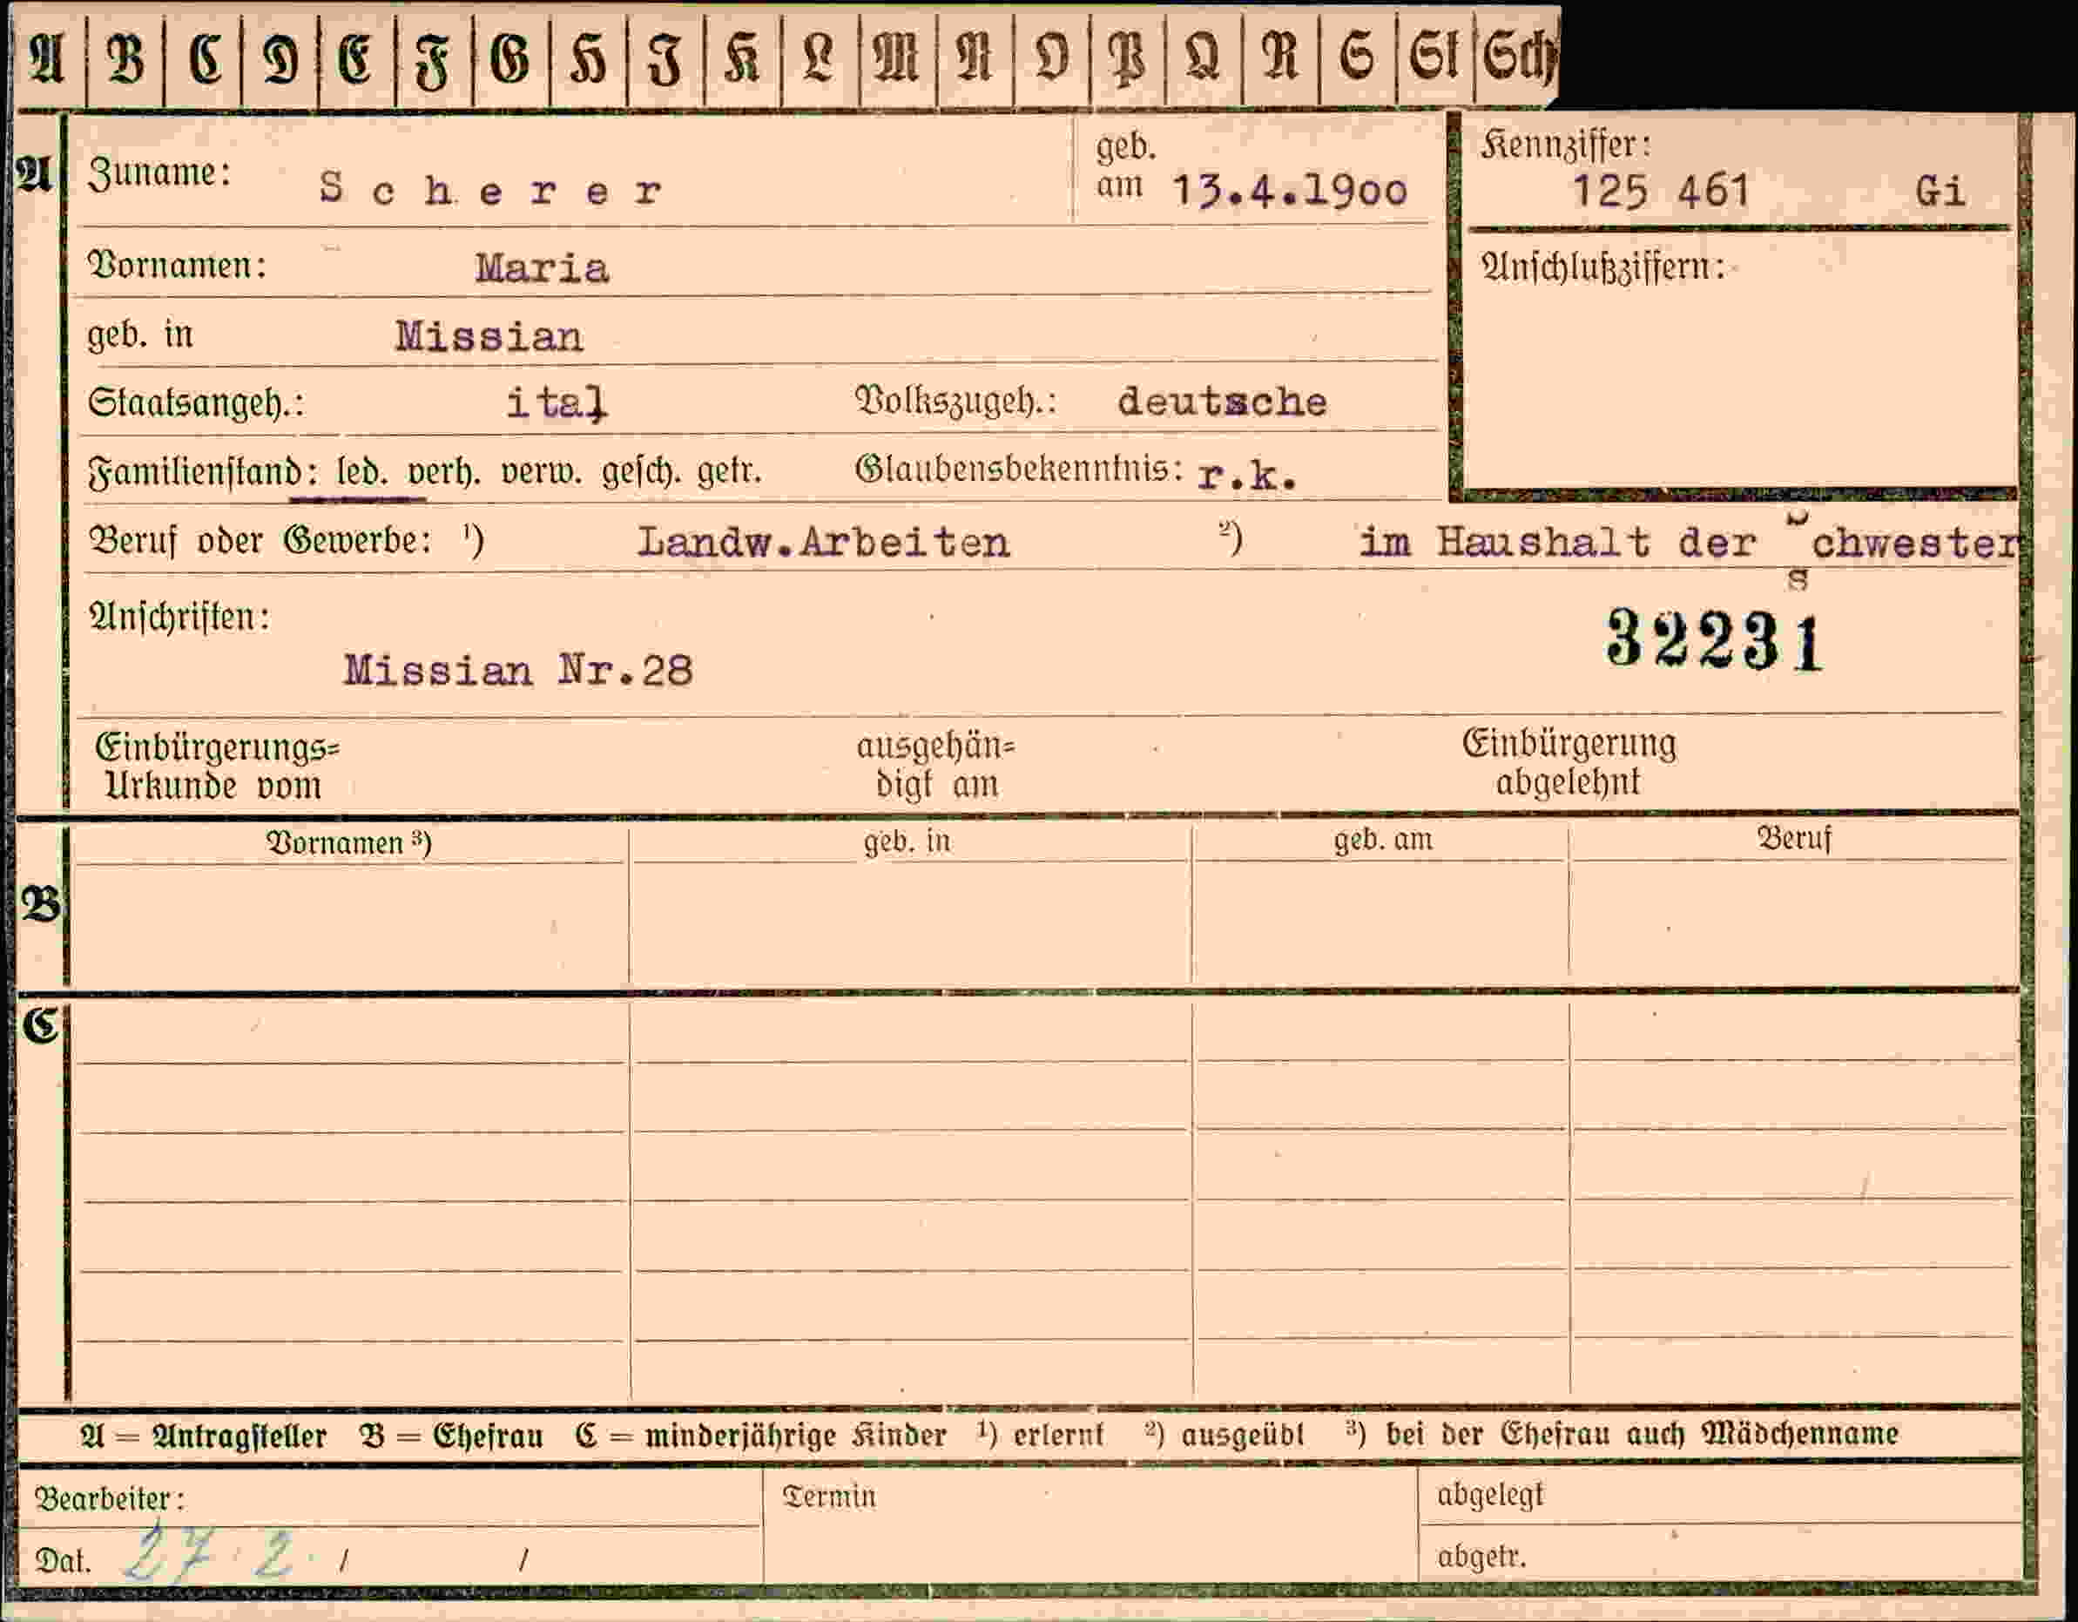This screenshot has width=2078, height=1622.
Task: Click the Glaubensbekenntnis label
Action: coord(1019,470)
